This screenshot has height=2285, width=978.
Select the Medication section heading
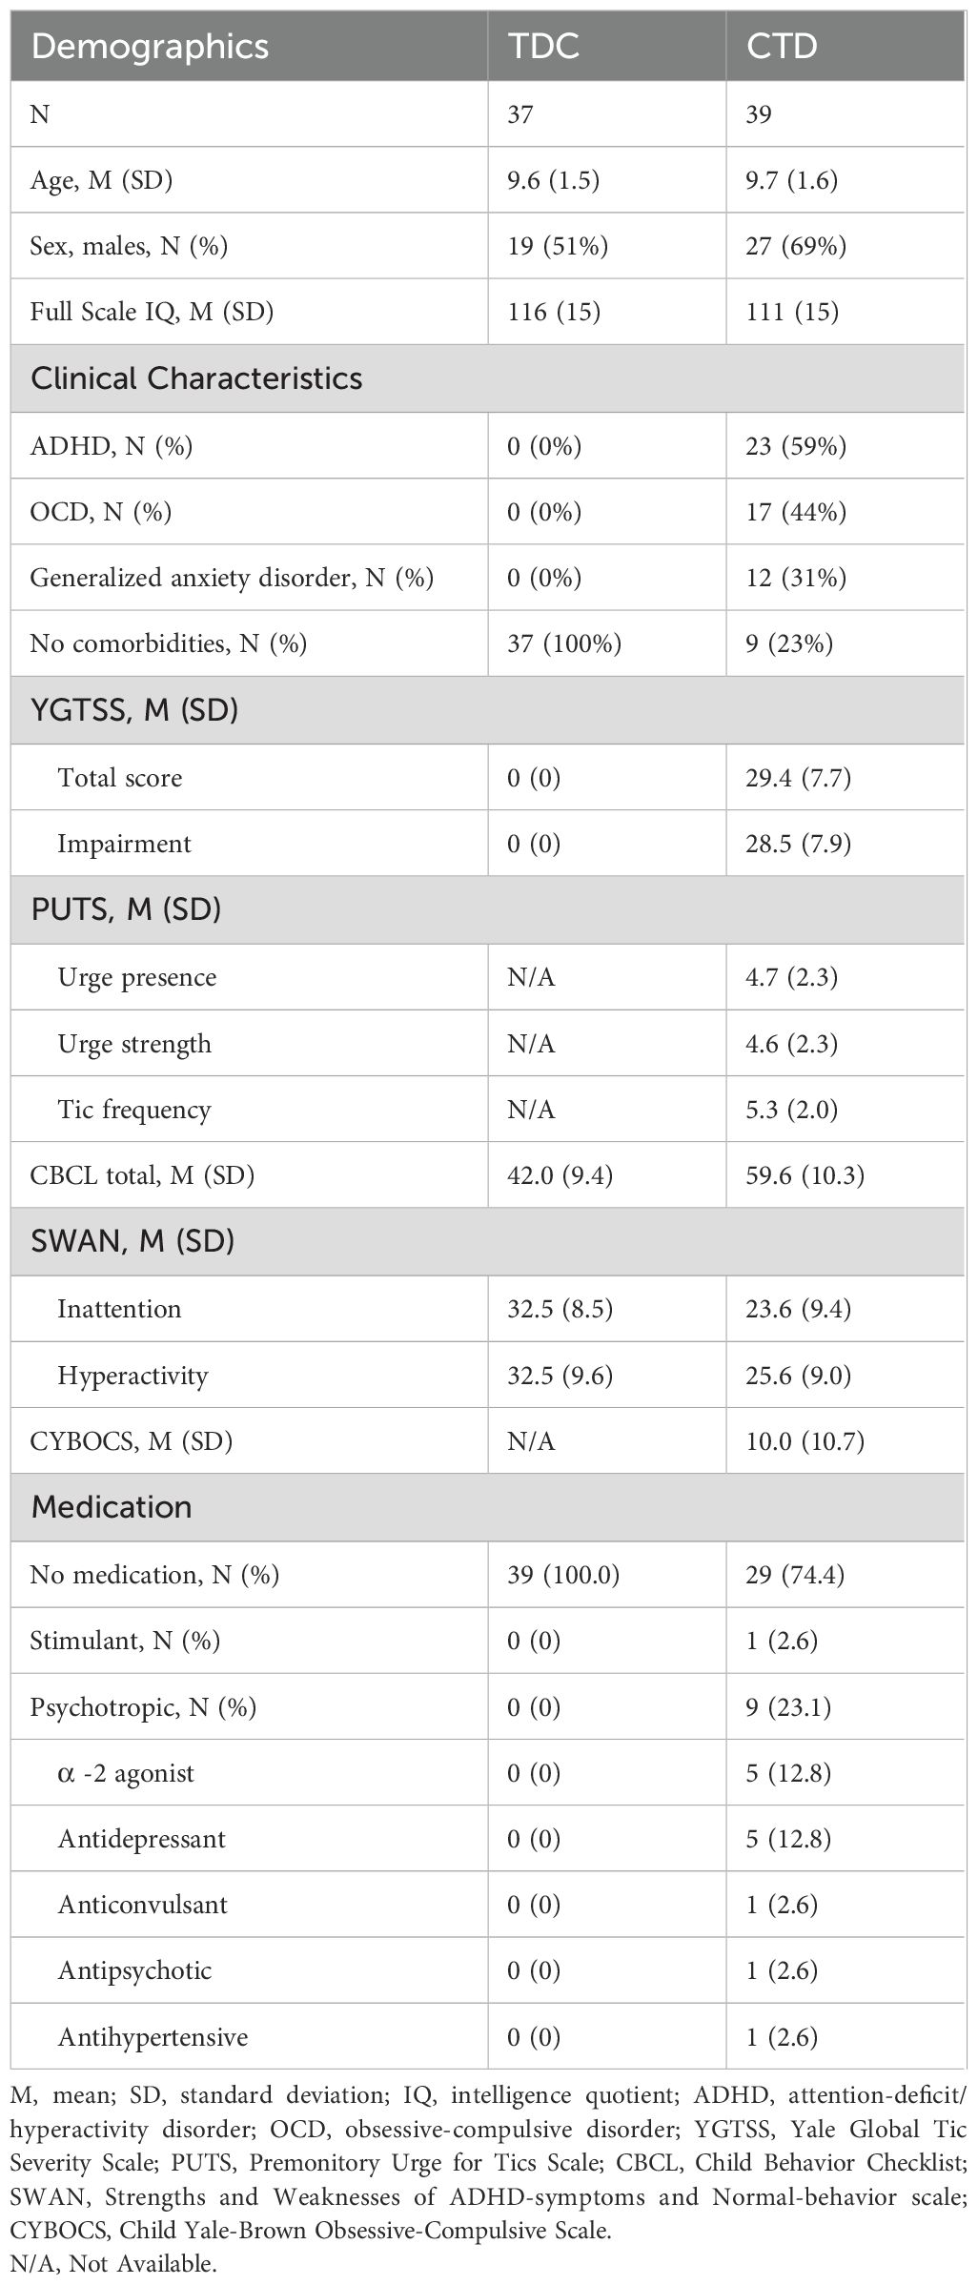tap(112, 1507)
